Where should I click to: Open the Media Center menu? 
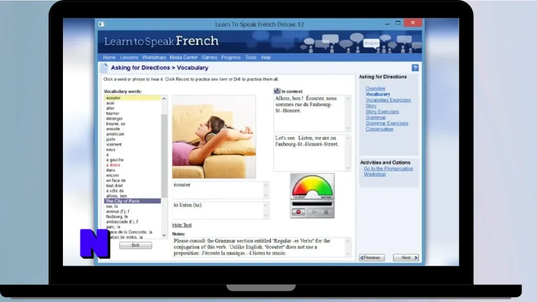[x=184, y=58]
